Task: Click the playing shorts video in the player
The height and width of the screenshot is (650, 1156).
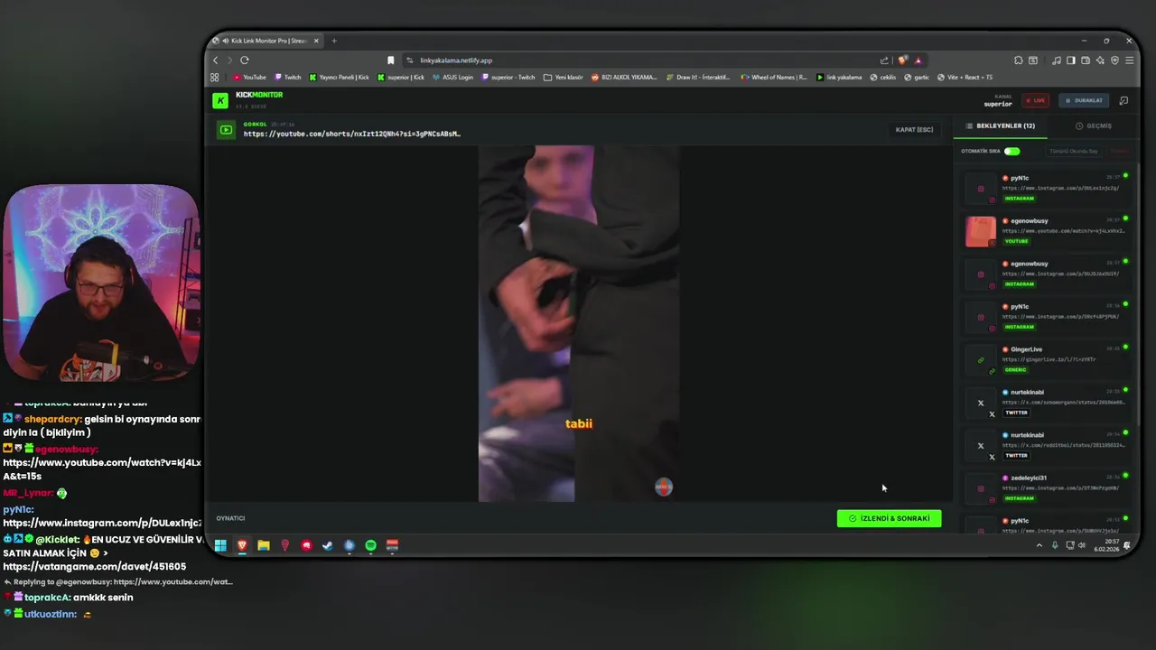Action: 579,323
